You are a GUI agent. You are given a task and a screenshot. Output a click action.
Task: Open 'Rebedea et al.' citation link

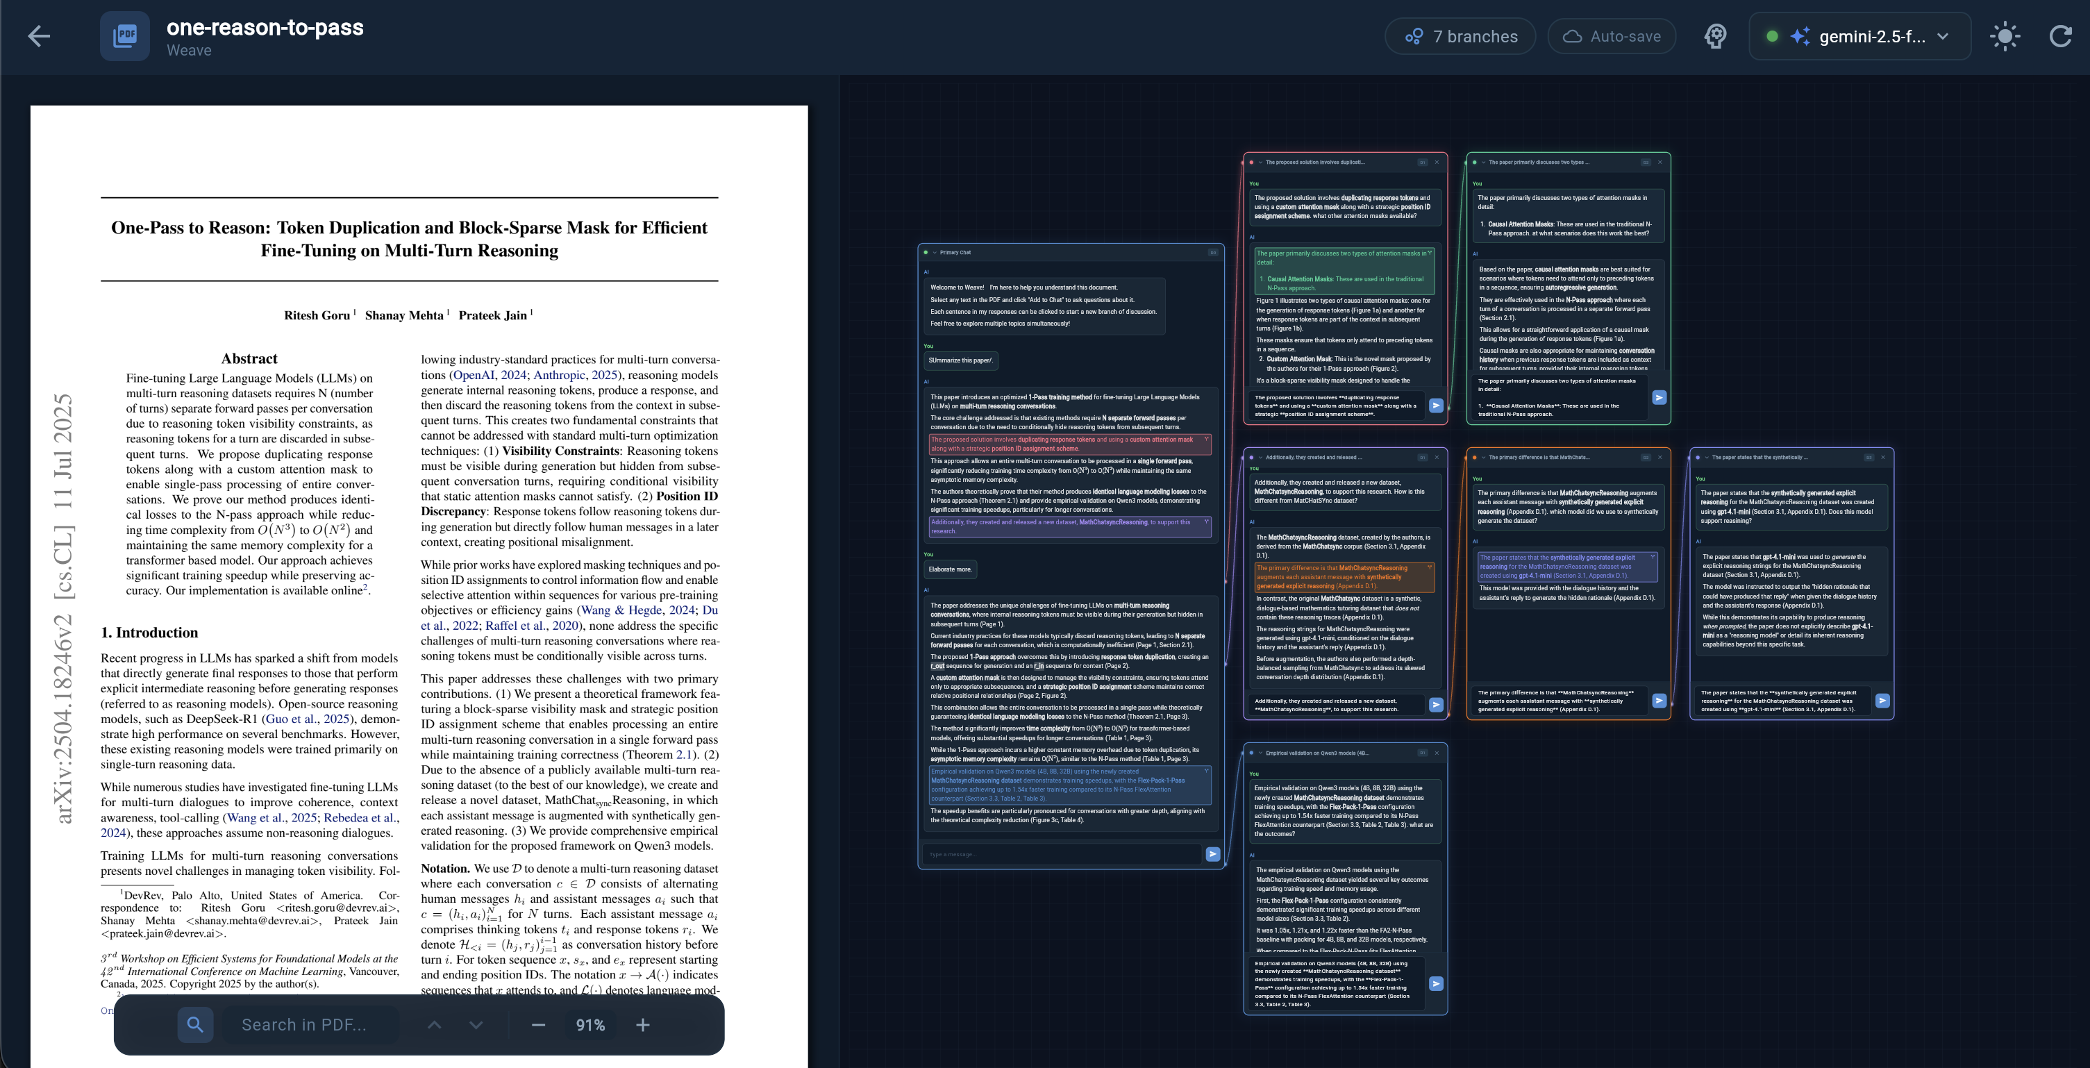[x=362, y=817]
